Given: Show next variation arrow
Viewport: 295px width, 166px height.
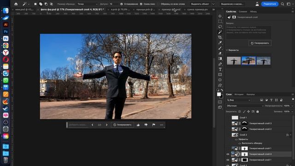Looking at the screenshot, I should pos(106,125).
